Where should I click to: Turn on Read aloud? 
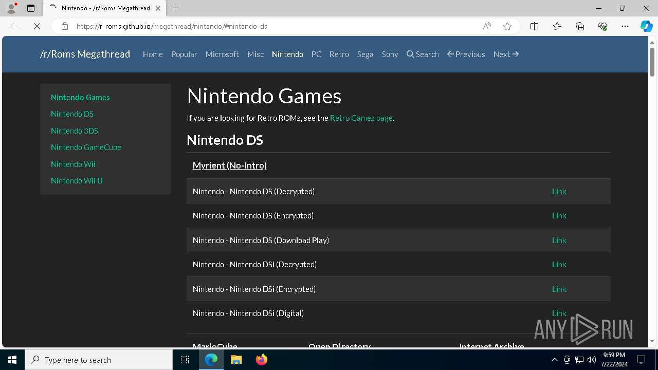487,26
